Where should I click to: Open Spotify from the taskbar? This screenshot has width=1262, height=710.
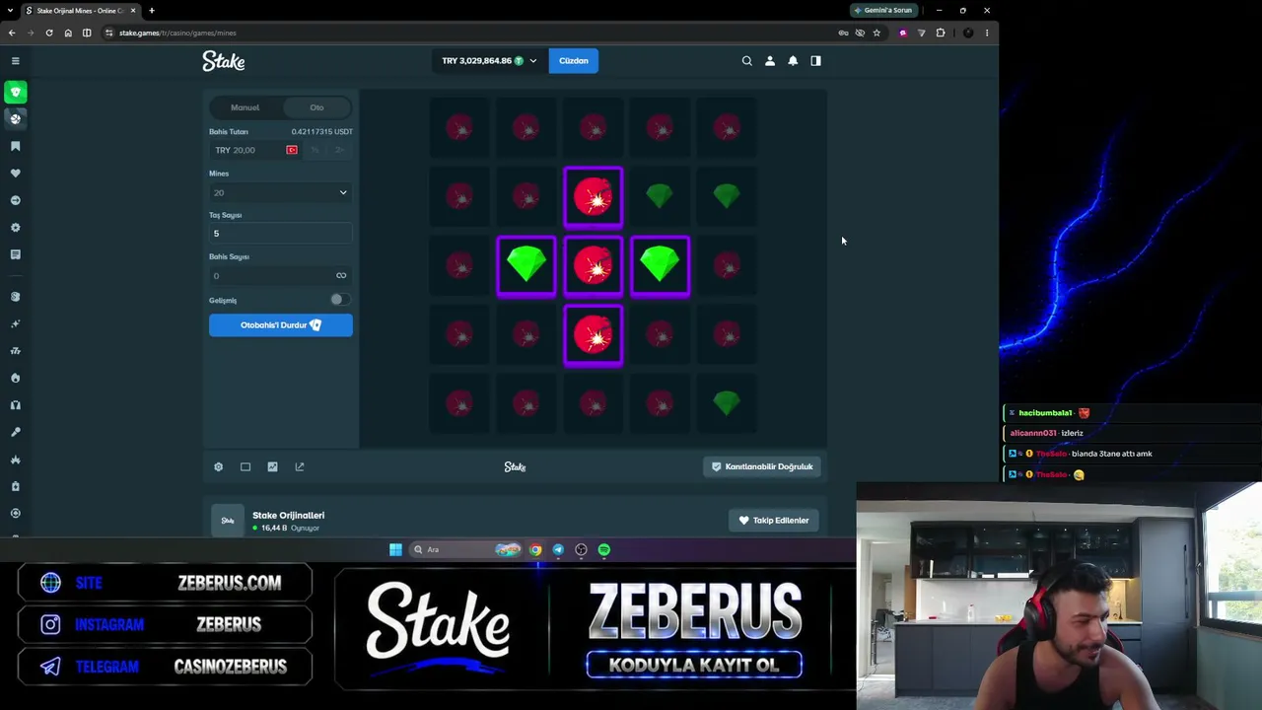tap(604, 549)
